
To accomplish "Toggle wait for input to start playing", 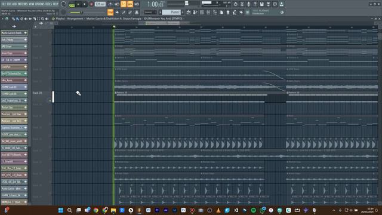I will pos(117,4).
